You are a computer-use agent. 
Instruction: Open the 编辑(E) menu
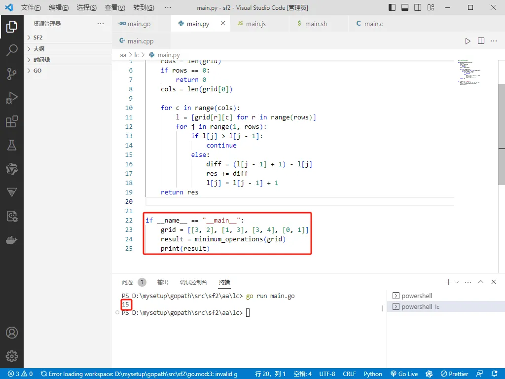(x=59, y=7)
